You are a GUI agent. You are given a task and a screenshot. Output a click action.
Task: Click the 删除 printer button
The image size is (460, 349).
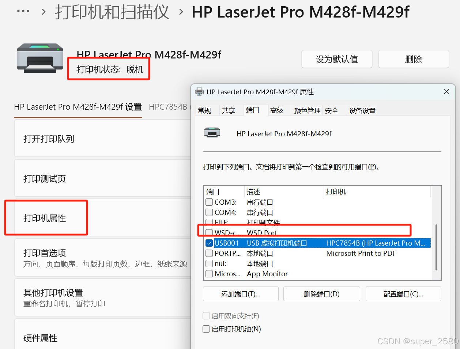414,59
